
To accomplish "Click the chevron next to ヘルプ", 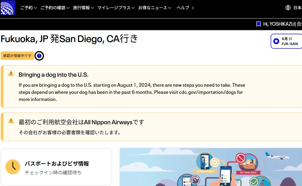I will click(193, 8).
